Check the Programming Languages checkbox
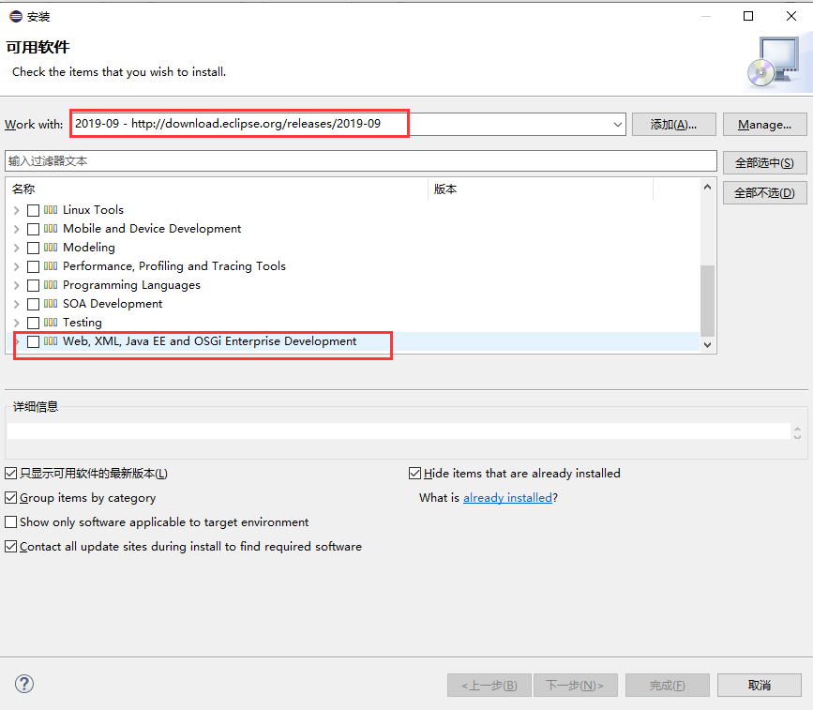This screenshot has height=710, width=813. coord(33,285)
